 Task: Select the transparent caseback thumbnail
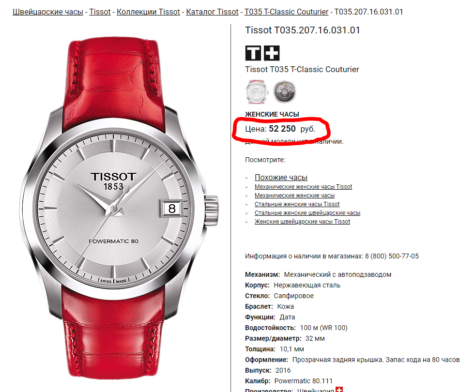click(284, 91)
